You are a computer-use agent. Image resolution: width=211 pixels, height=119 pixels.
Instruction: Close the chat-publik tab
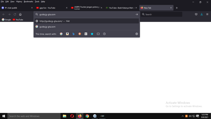point(32,8)
